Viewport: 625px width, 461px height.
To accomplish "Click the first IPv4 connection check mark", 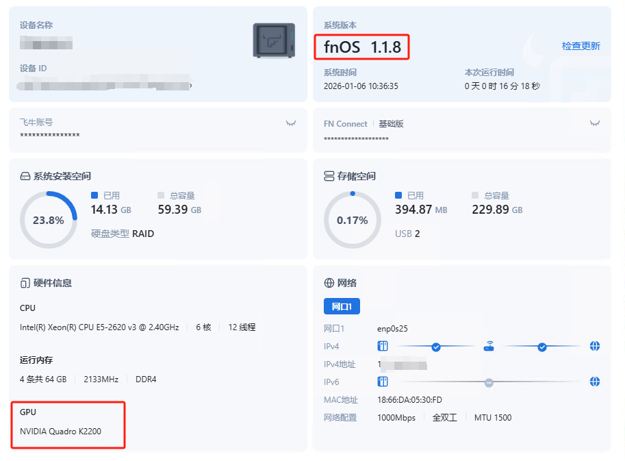I will pos(436,347).
